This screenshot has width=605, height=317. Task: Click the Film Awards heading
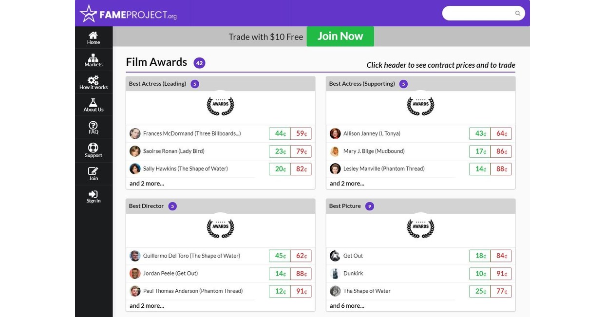[156, 62]
